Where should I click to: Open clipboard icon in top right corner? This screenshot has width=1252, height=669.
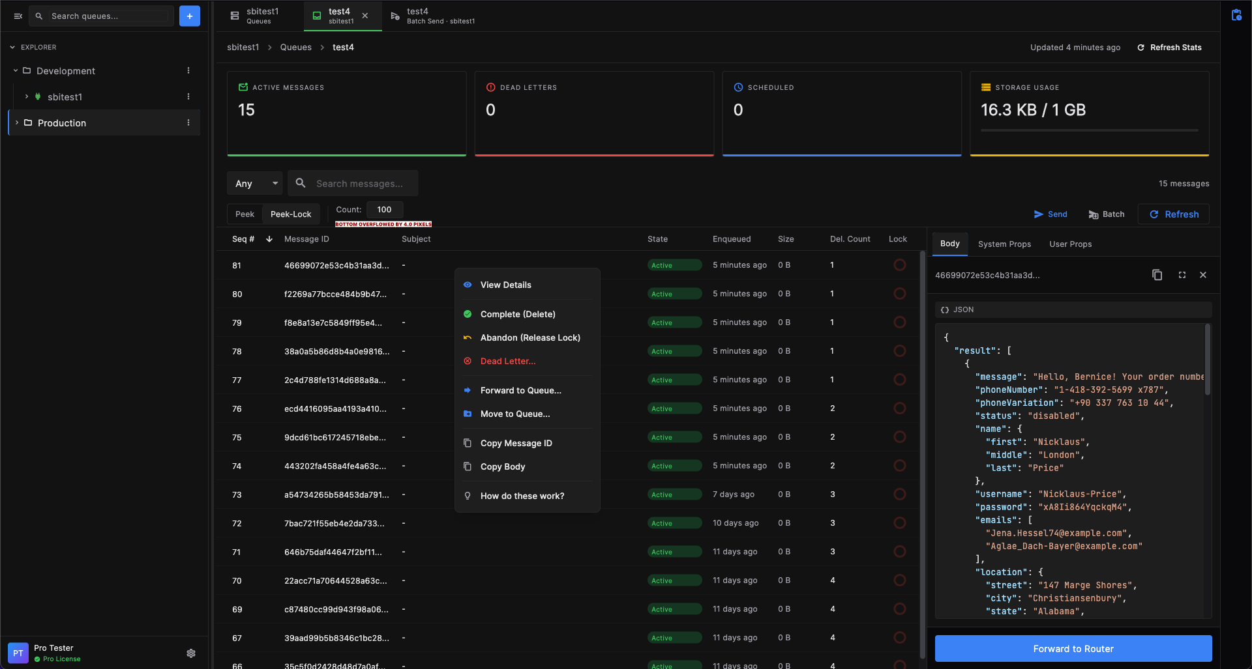click(x=1236, y=15)
